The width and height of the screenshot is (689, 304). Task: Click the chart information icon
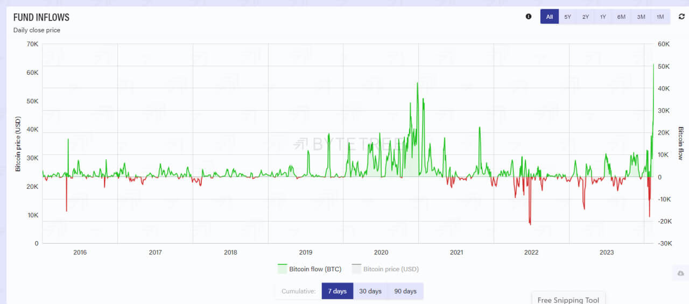click(x=529, y=17)
